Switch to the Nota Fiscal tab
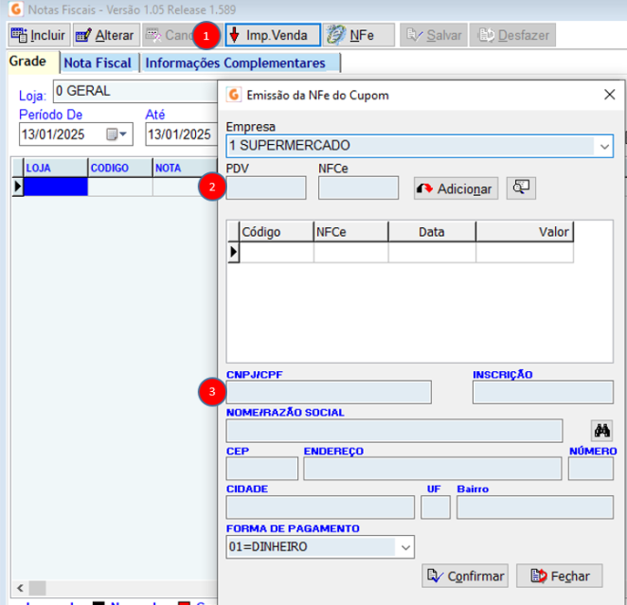This screenshot has height=605, width=627. click(x=98, y=62)
